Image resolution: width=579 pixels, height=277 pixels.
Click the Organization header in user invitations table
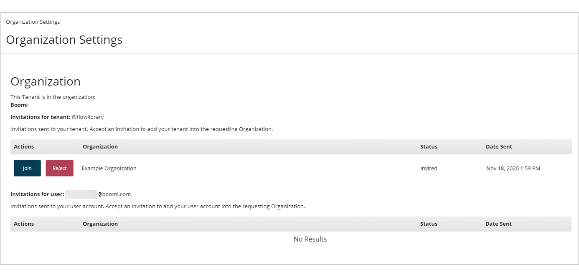[100, 224]
